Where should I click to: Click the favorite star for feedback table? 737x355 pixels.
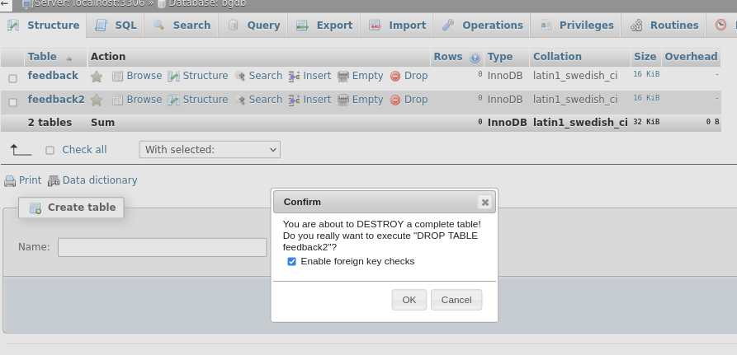[97, 77]
